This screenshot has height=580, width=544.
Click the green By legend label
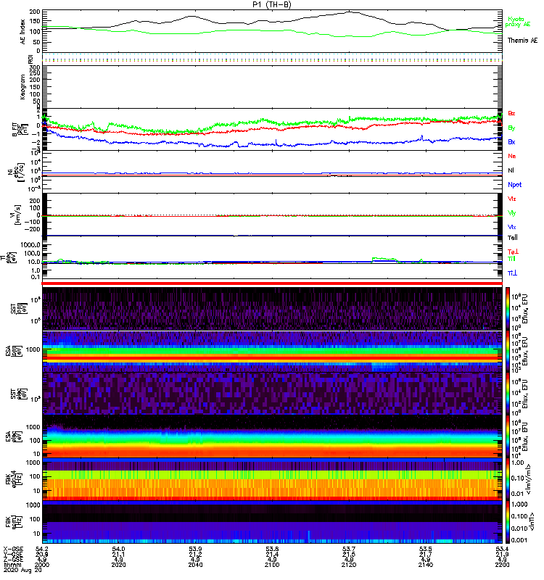(x=512, y=128)
